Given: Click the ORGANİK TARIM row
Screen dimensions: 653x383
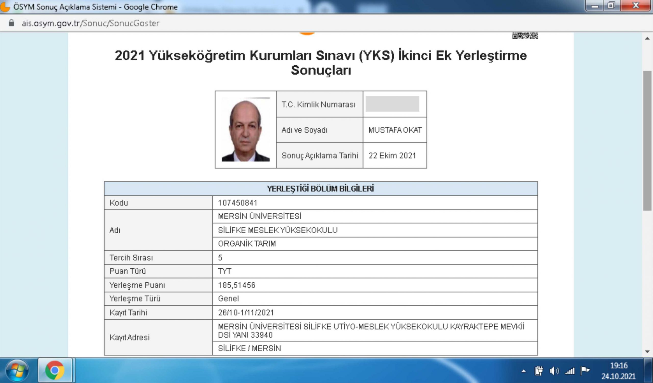Looking at the screenshot, I should tap(375, 244).
